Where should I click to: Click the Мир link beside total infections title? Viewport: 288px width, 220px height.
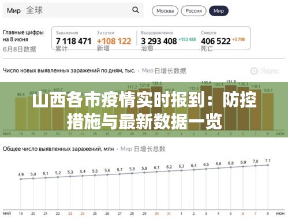(x=126, y=149)
